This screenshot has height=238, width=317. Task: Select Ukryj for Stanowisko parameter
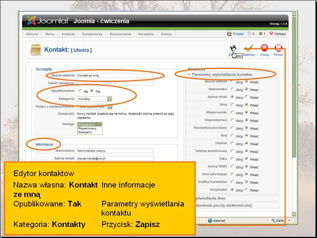[232, 89]
